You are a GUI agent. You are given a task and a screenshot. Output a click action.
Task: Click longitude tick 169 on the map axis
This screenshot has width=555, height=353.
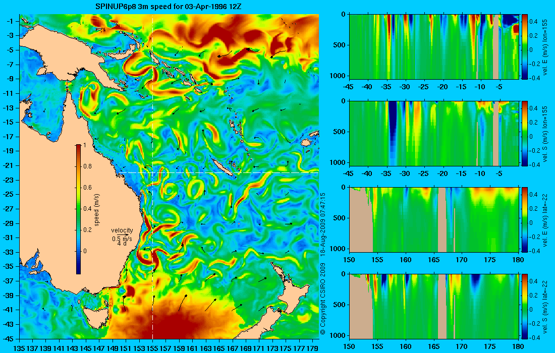coord(246,348)
